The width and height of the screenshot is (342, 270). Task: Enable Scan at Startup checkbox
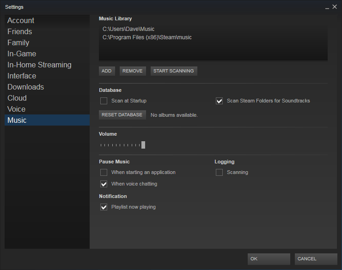(x=104, y=101)
